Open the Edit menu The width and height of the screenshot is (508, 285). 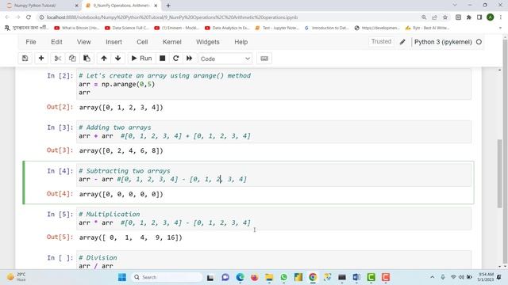pos(56,42)
